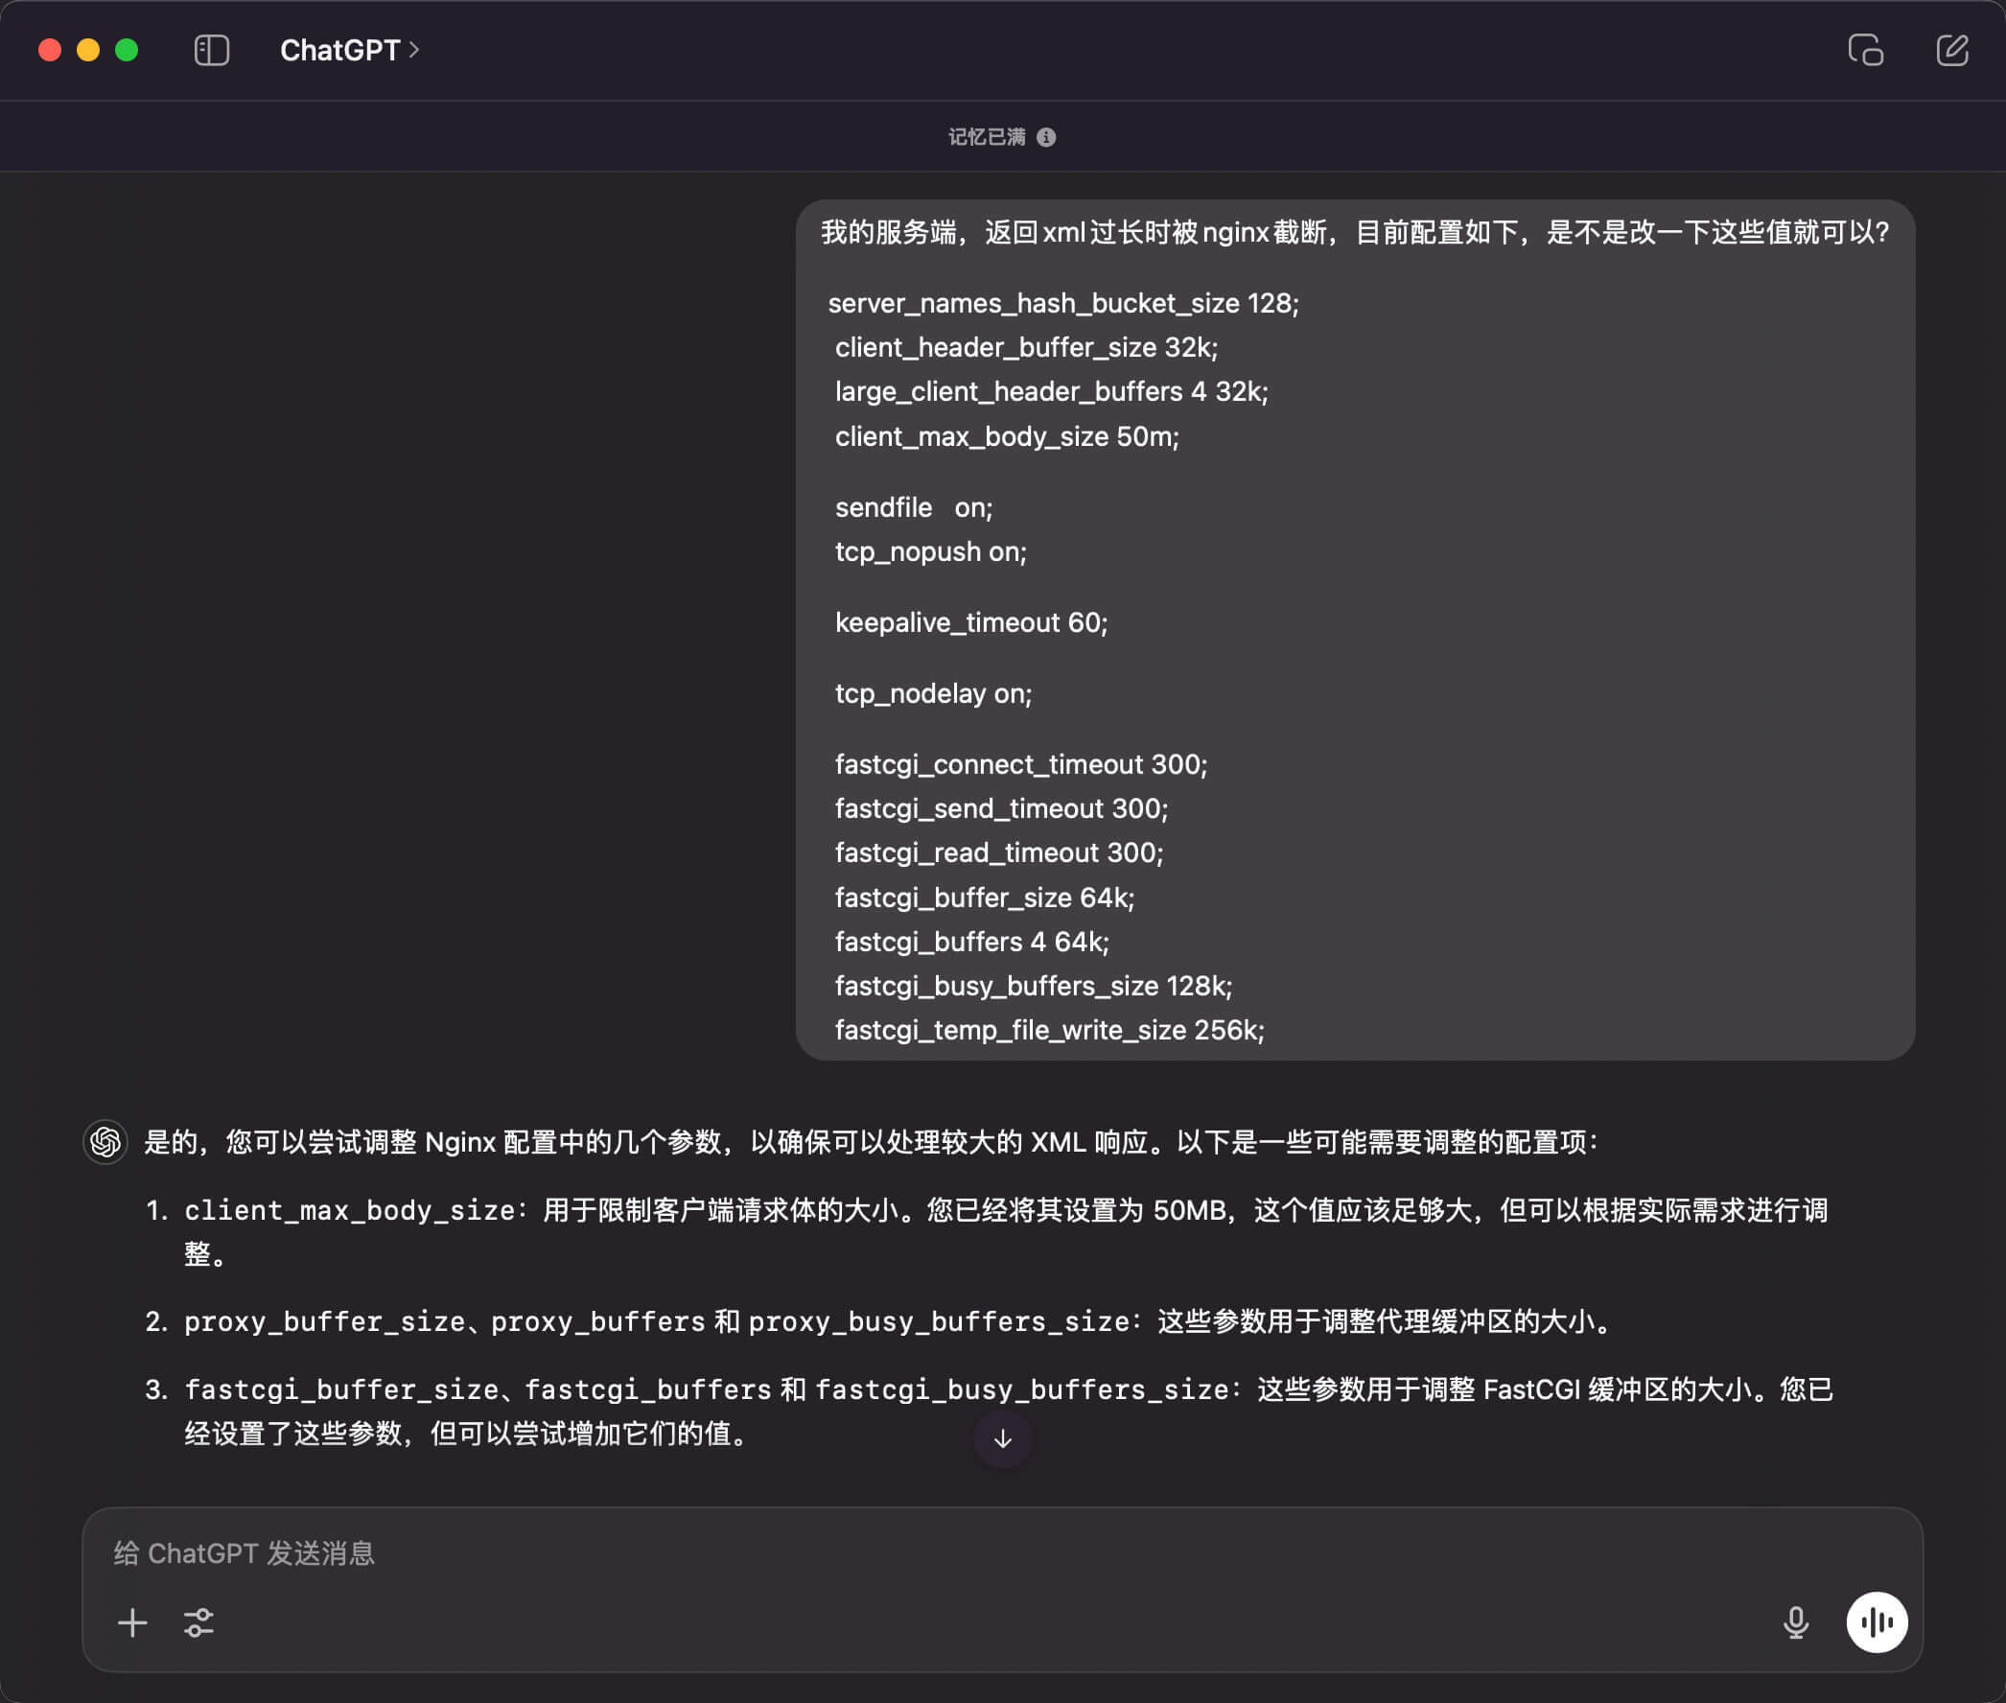Click the line fastcgi_read_timeout 300;
The image size is (2006, 1703).
999,853
